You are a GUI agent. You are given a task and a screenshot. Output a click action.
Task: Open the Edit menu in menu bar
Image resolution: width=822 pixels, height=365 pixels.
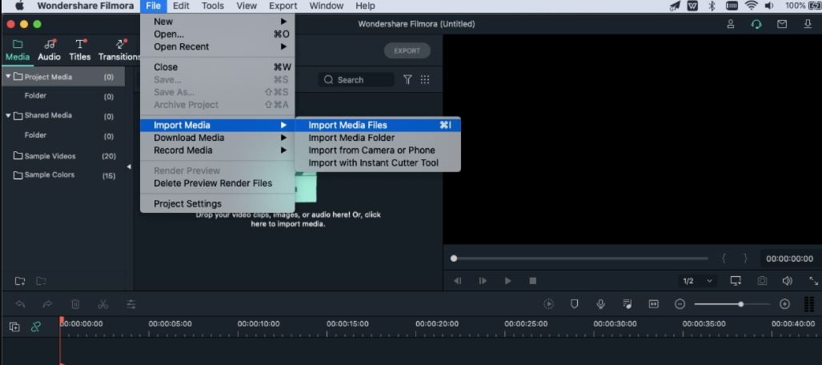pos(181,6)
